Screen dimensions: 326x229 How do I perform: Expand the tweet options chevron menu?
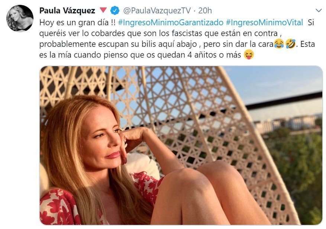coord(319,10)
